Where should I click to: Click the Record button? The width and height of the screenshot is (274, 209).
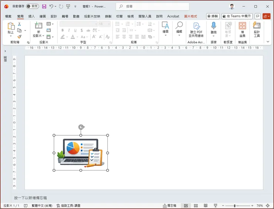(x=213, y=16)
